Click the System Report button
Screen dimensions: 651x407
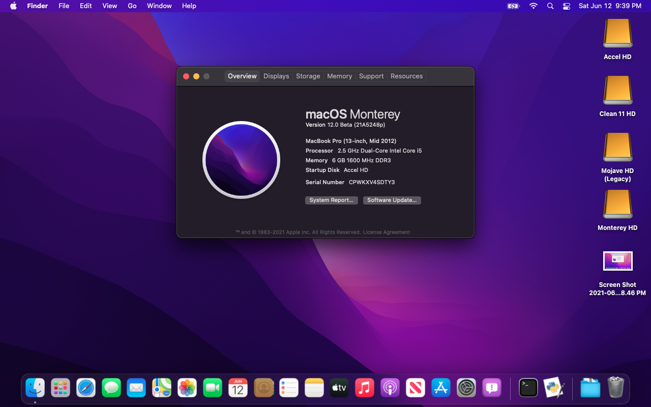[331, 200]
